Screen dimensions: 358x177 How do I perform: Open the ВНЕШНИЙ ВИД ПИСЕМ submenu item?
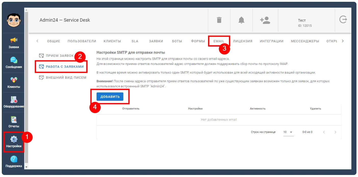(62, 77)
